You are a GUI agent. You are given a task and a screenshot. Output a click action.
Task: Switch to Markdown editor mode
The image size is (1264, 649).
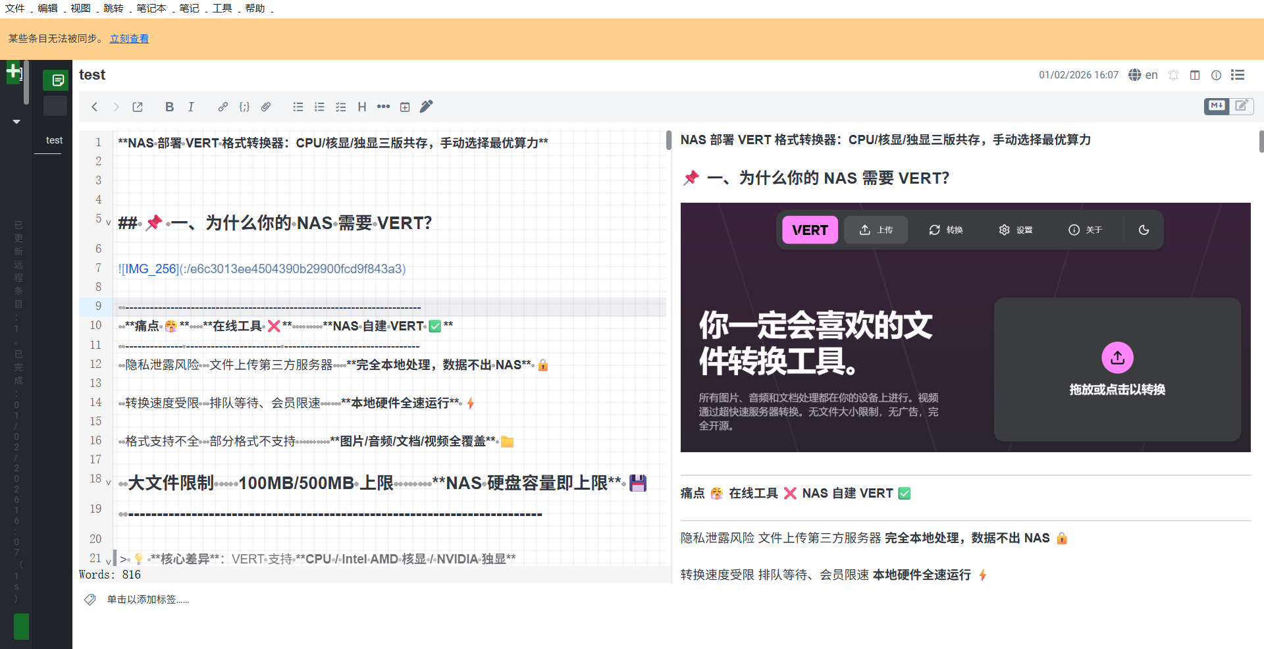1217,106
